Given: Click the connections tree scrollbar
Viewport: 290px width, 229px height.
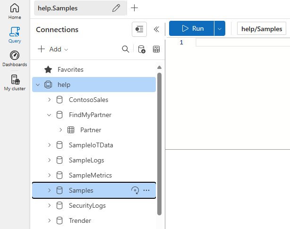Looking at the screenshot, I should click(x=160, y=142).
